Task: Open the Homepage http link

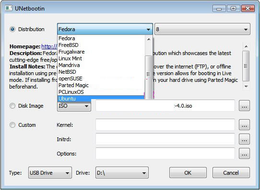Action: coord(49,46)
